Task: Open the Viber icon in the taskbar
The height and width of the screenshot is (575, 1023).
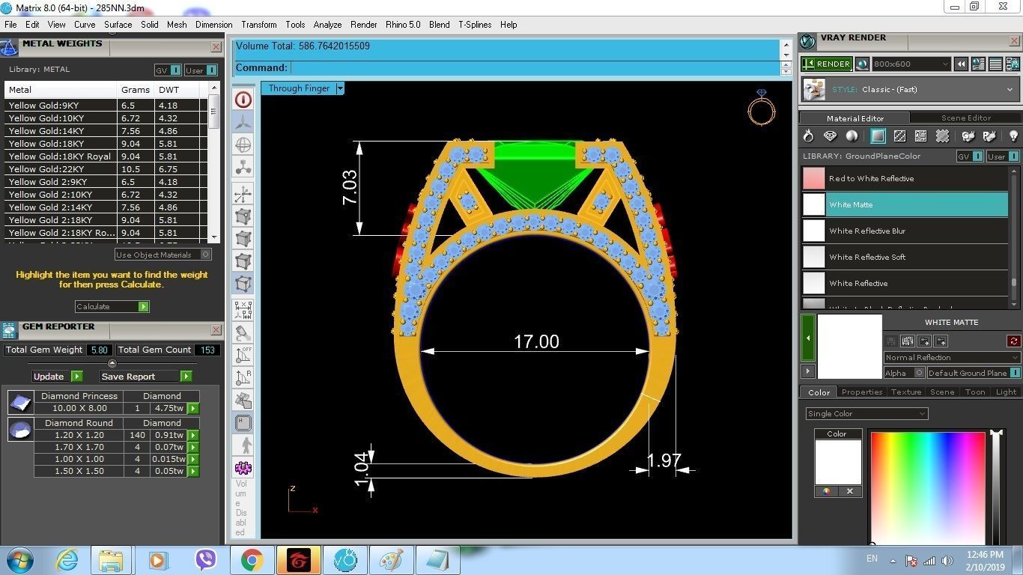Action: point(205,560)
